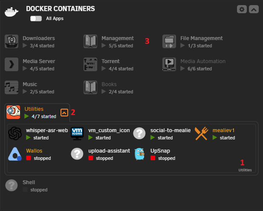Collapse the Utilities folder with orange chevron
This screenshot has width=263, height=211.
click(64, 113)
